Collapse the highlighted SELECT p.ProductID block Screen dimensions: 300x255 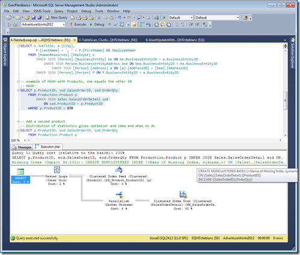pyautogui.click(x=18, y=91)
